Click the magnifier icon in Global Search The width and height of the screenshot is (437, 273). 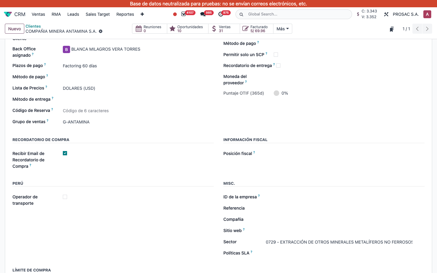pyautogui.click(x=241, y=14)
